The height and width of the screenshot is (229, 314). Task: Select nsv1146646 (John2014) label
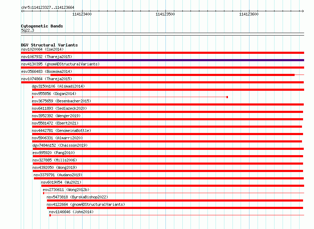tap(71, 212)
